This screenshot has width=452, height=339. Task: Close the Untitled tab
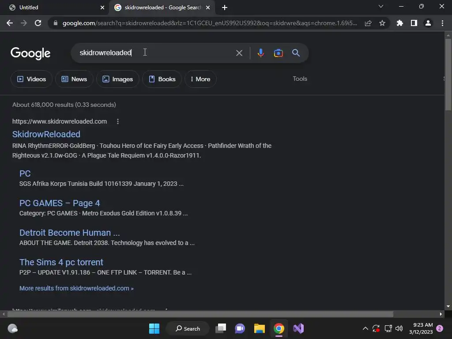102,8
